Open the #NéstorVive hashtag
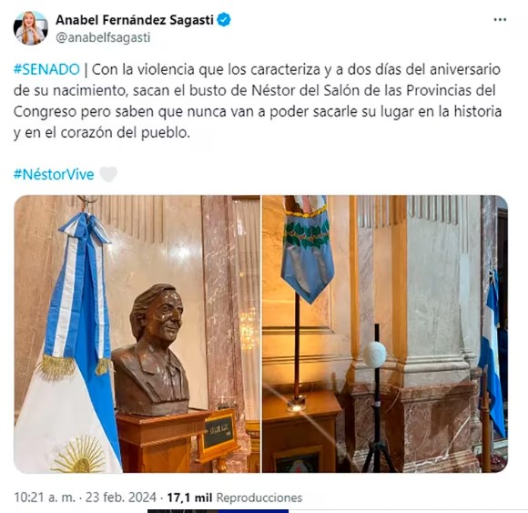 54,175
